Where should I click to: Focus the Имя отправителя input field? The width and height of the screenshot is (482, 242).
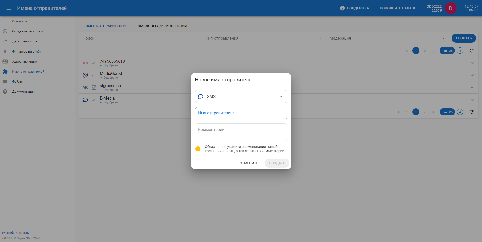point(241,113)
